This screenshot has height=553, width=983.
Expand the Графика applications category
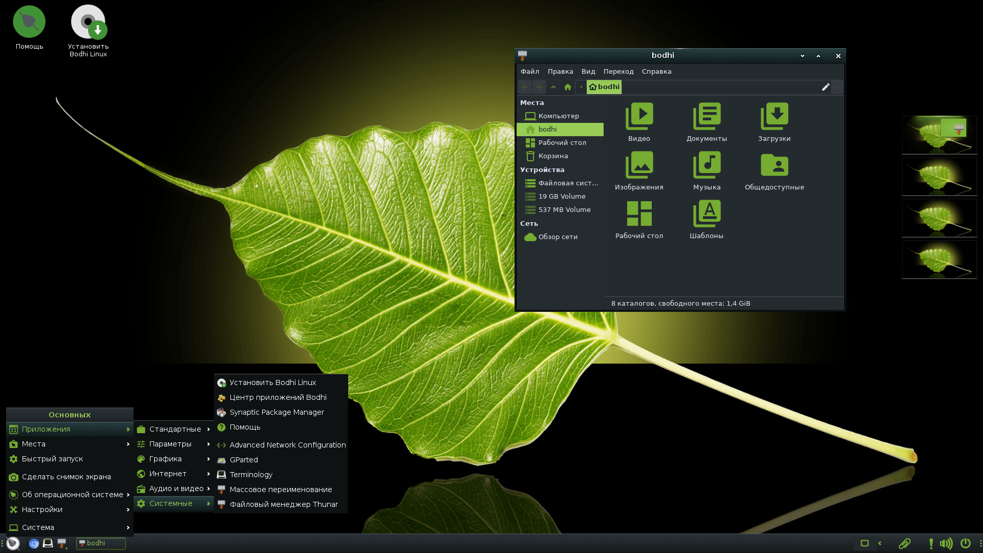pyautogui.click(x=174, y=459)
